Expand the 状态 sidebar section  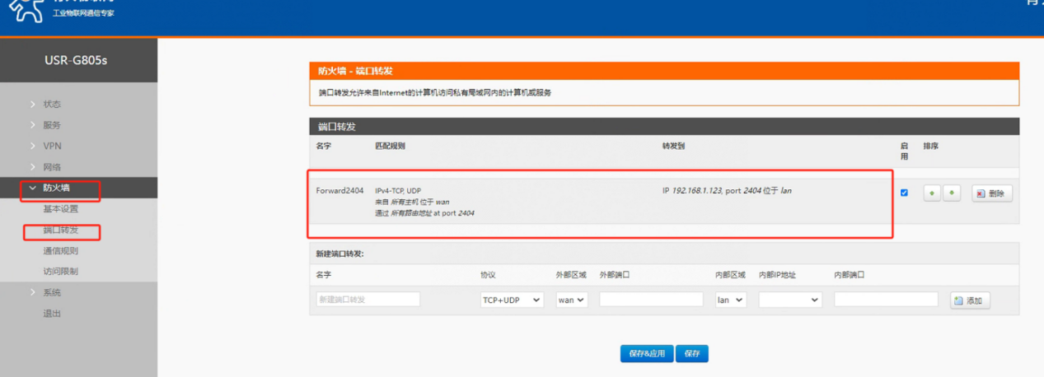tap(52, 104)
